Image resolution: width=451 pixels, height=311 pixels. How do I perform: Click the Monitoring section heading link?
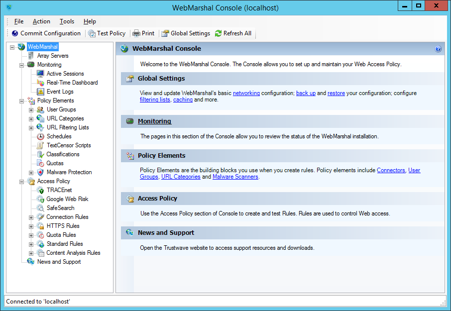(154, 121)
